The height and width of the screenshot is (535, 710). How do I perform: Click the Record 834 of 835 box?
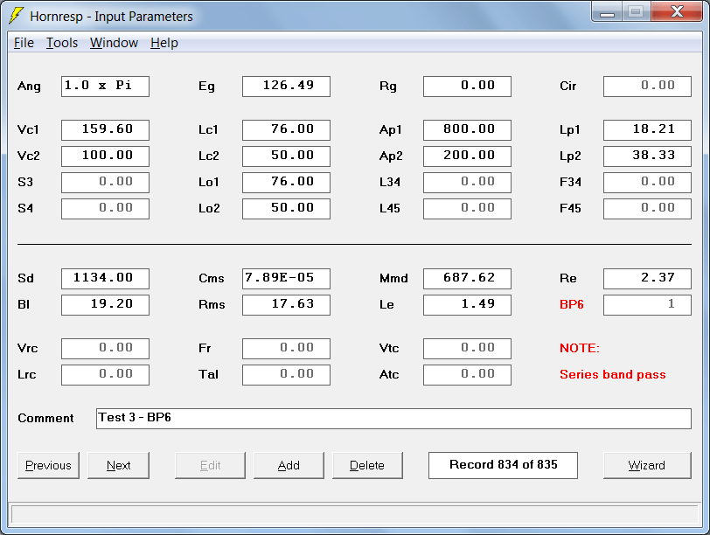503,465
